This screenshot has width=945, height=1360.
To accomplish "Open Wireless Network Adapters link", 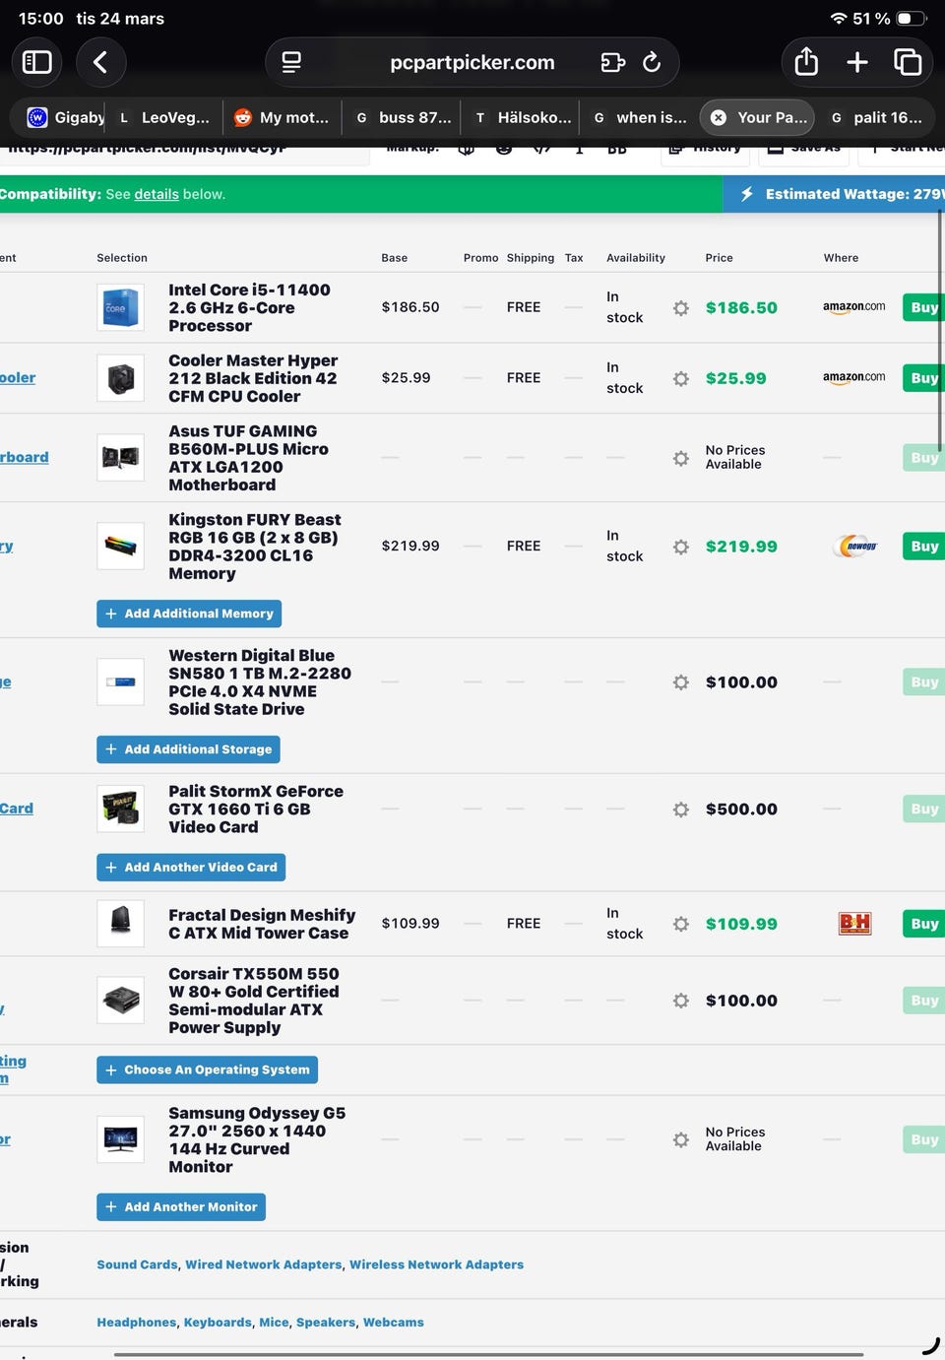I will click(436, 1264).
